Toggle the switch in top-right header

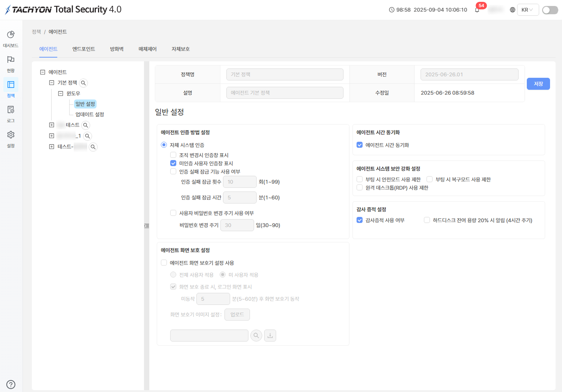coord(550,10)
